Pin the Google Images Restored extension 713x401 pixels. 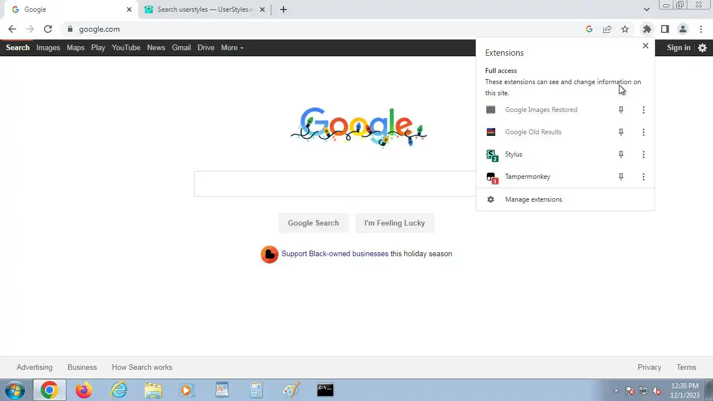[621, 110]
